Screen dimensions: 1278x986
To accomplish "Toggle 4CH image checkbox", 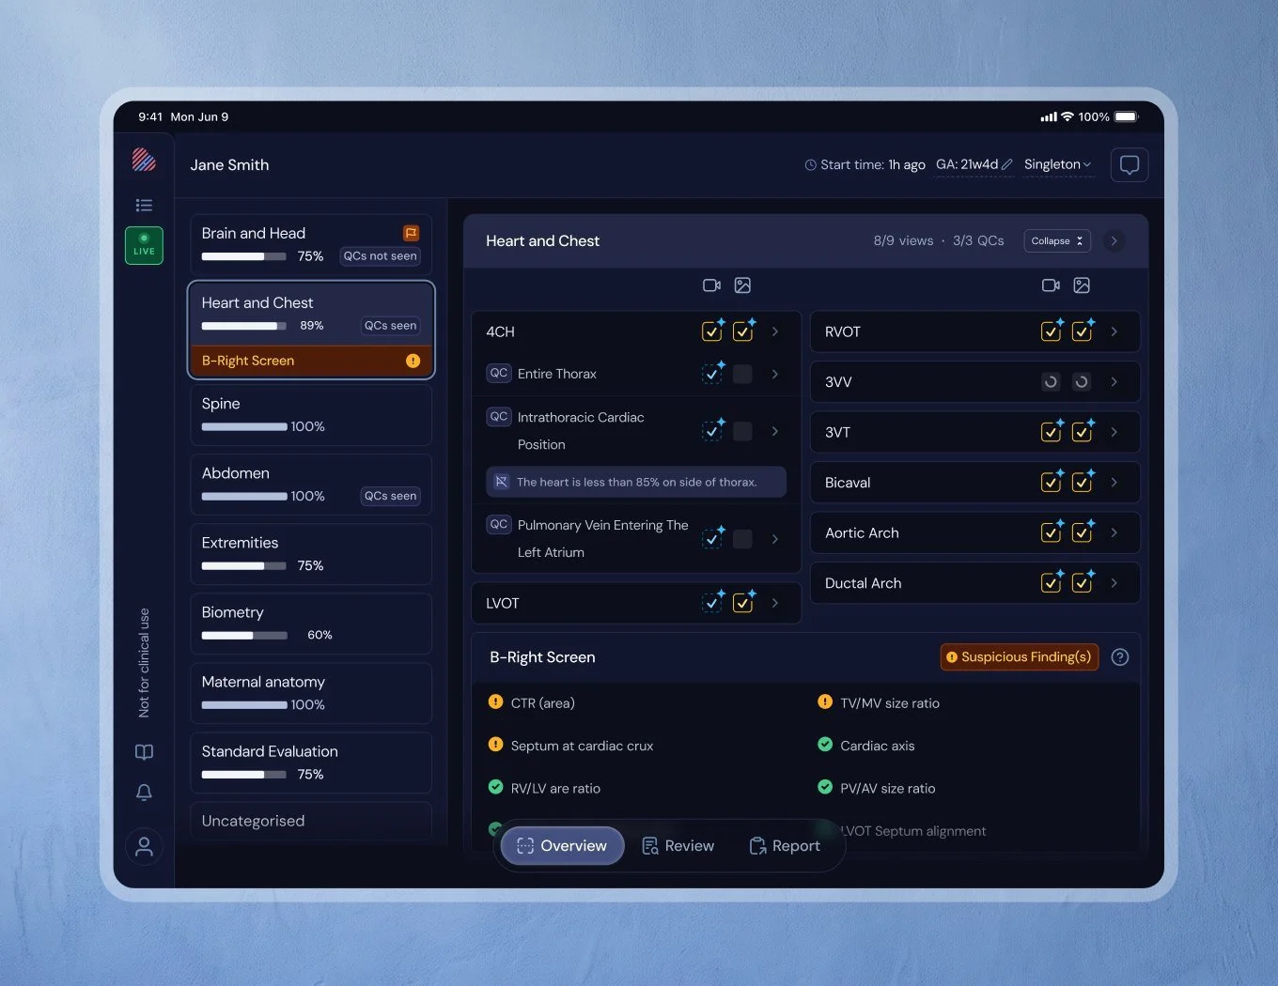I will (743, 331).
